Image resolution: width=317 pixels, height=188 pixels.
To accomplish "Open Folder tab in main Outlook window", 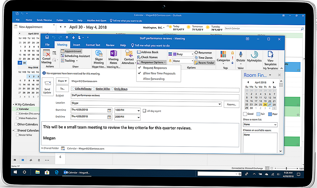I will point(60,20).
